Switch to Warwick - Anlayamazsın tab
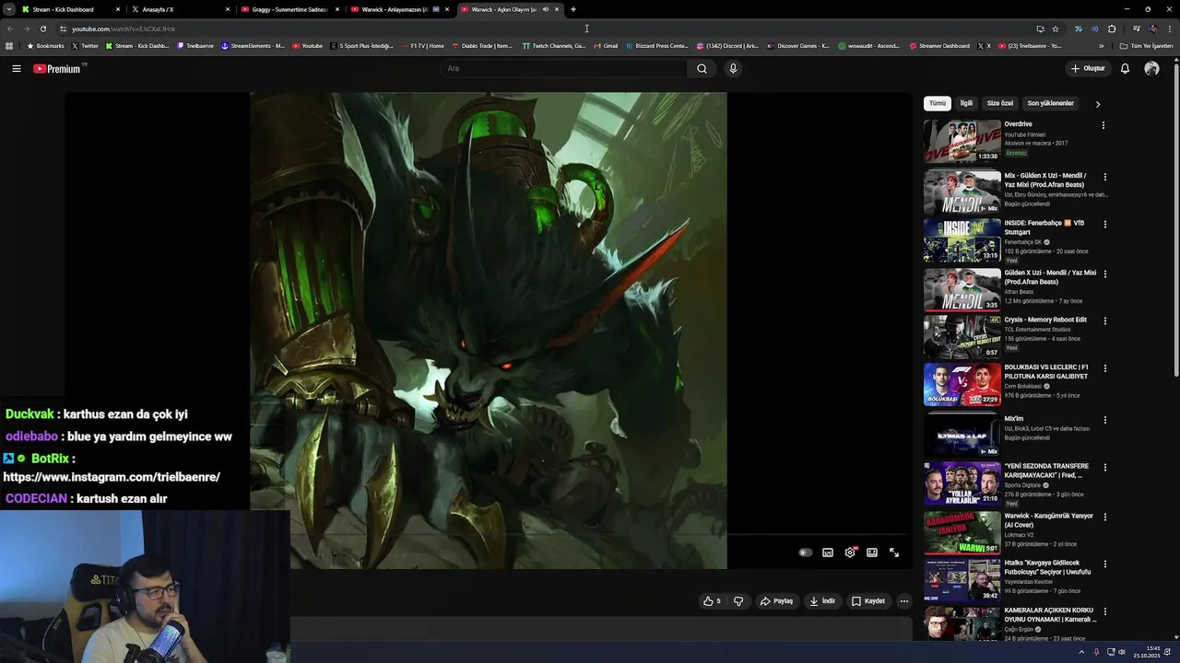Screen dimensions: 1180x663 (399, 9)
